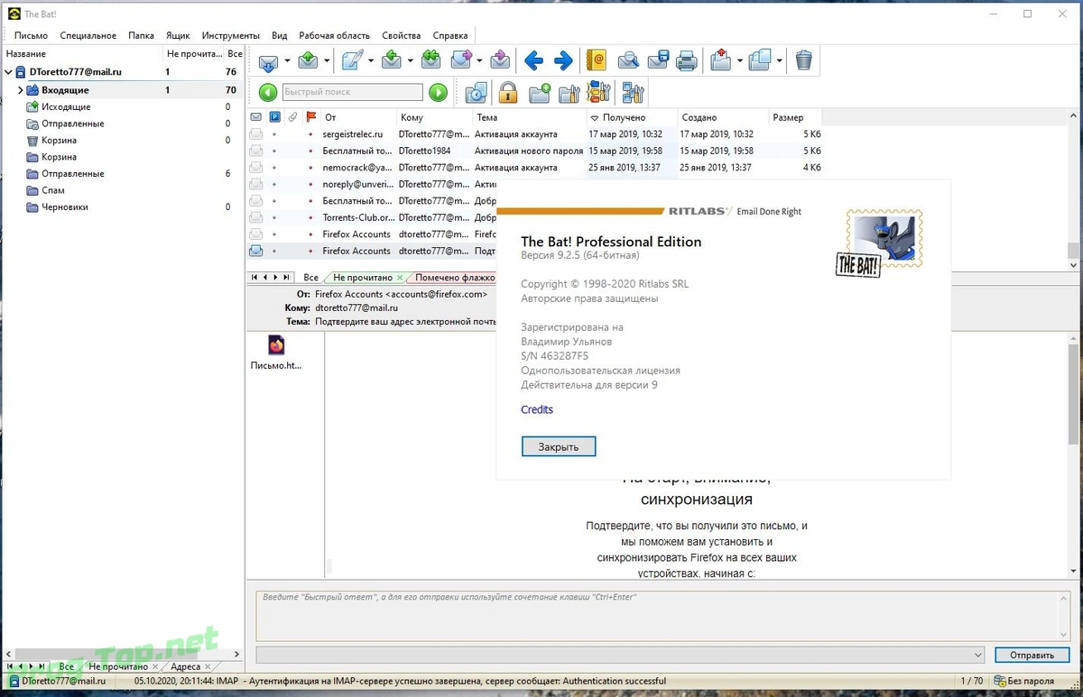Click the folder properties tools icon
The width and height of the screenshot is (1083, 697).
pyautogui.click(x=569, y=92)
